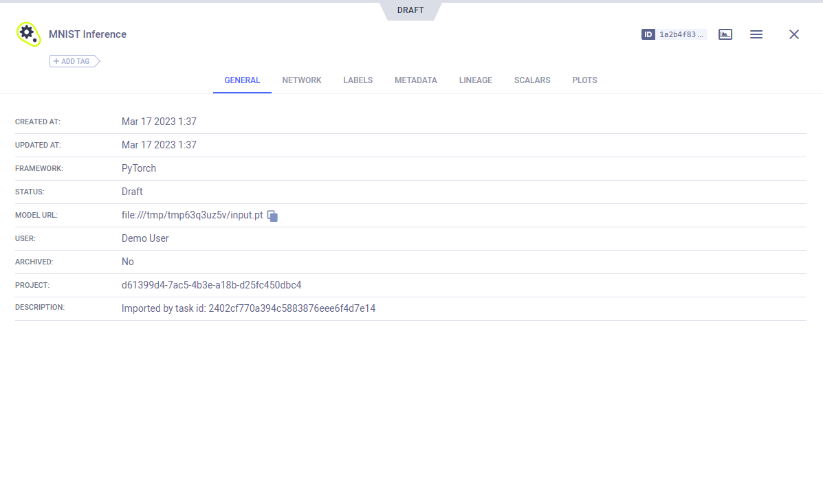823x478 pixels.
Task: Click the ID label icon in the header
Action: (x=647, y=34)
